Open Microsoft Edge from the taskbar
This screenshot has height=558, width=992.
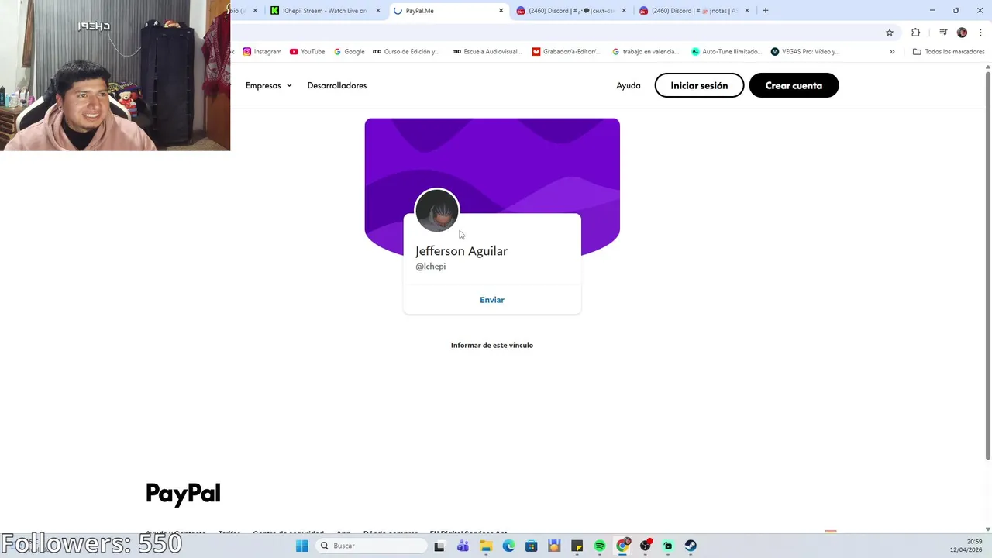point(508,546)
